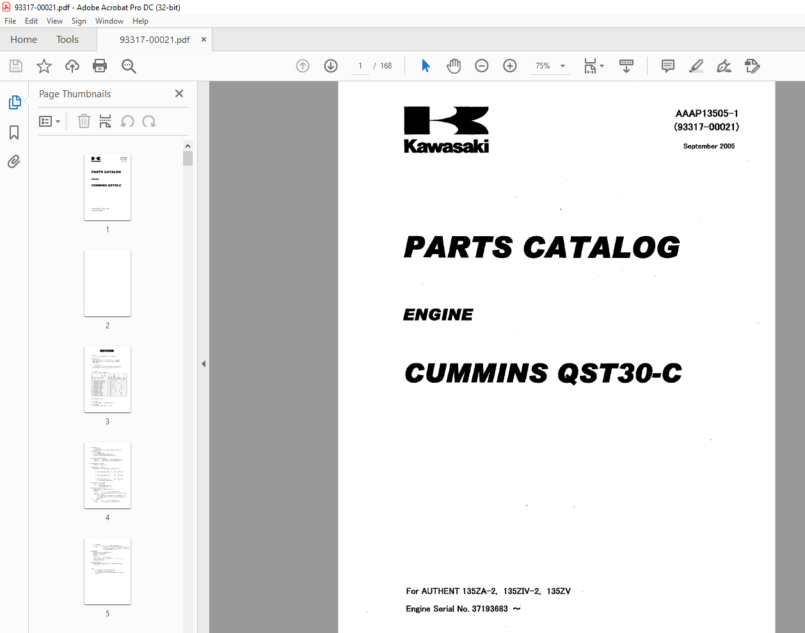Go to previous page arrow
The image size is (805, 633).
click(303, 66)
